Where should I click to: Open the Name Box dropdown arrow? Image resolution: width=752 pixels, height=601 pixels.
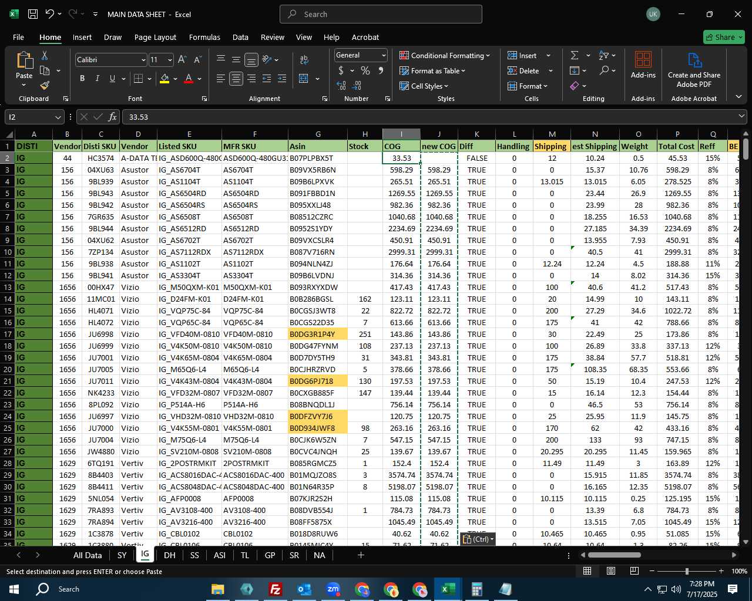(58, 117)
